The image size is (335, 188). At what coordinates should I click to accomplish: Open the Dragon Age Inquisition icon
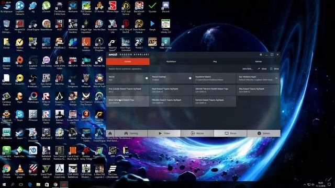point(86,26)
